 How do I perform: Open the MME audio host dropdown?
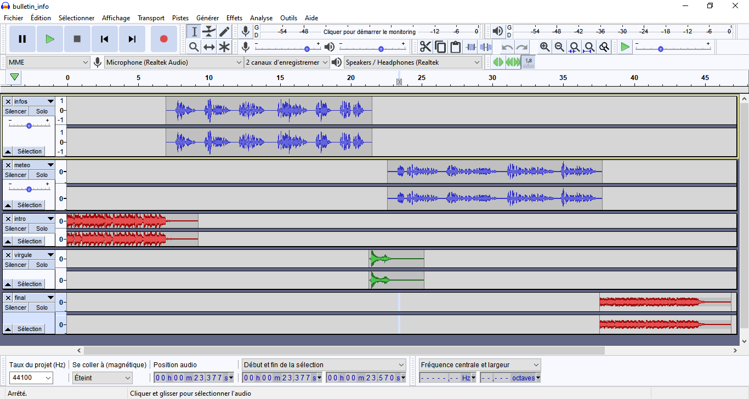coord(48,62)
